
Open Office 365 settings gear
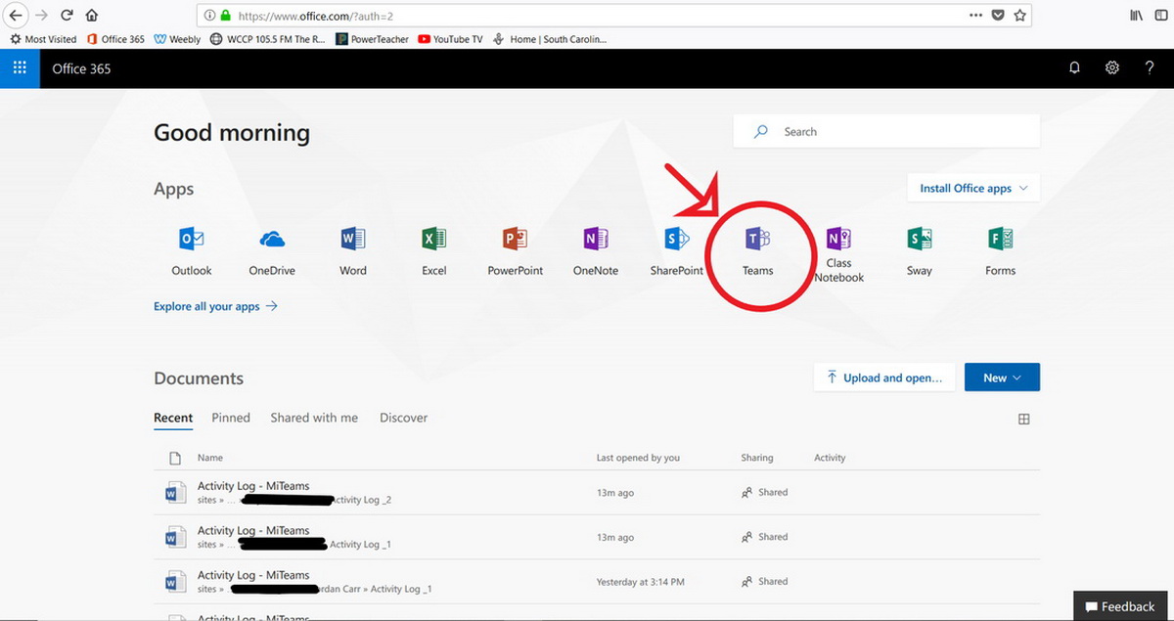[1112, 68]
